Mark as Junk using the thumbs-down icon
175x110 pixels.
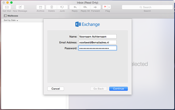62,7
